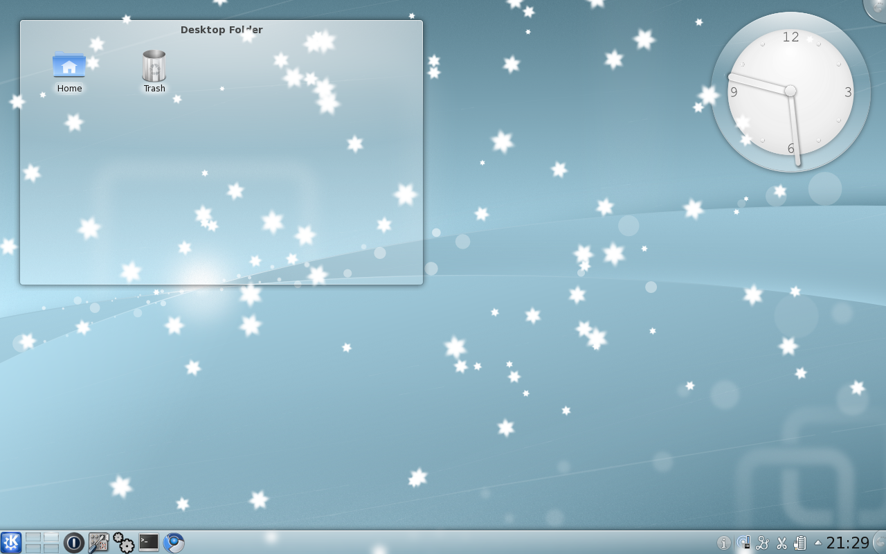This screenshot has height=554, width=886.
Task: Open the KDE Kickoff application launcher
Action: coord(11,542)
